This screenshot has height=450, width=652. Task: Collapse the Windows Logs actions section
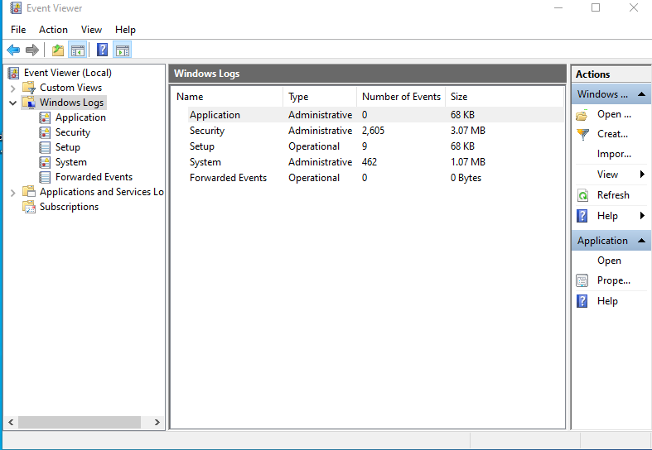tap(641, 94)
